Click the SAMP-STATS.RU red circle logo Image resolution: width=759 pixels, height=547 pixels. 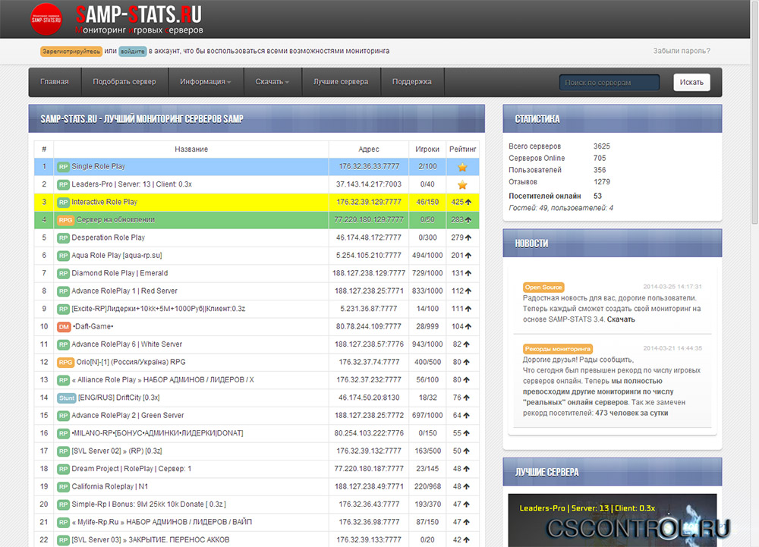point(46,19)
